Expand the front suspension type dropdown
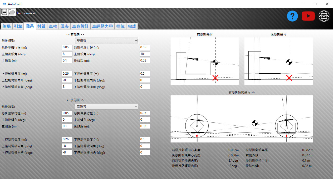The width and height of the screenshot is (333, 179). coord(106,41)
